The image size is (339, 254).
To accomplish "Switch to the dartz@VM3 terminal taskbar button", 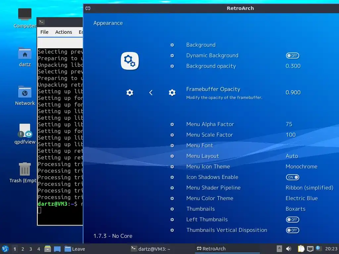I will pos(151,249).
